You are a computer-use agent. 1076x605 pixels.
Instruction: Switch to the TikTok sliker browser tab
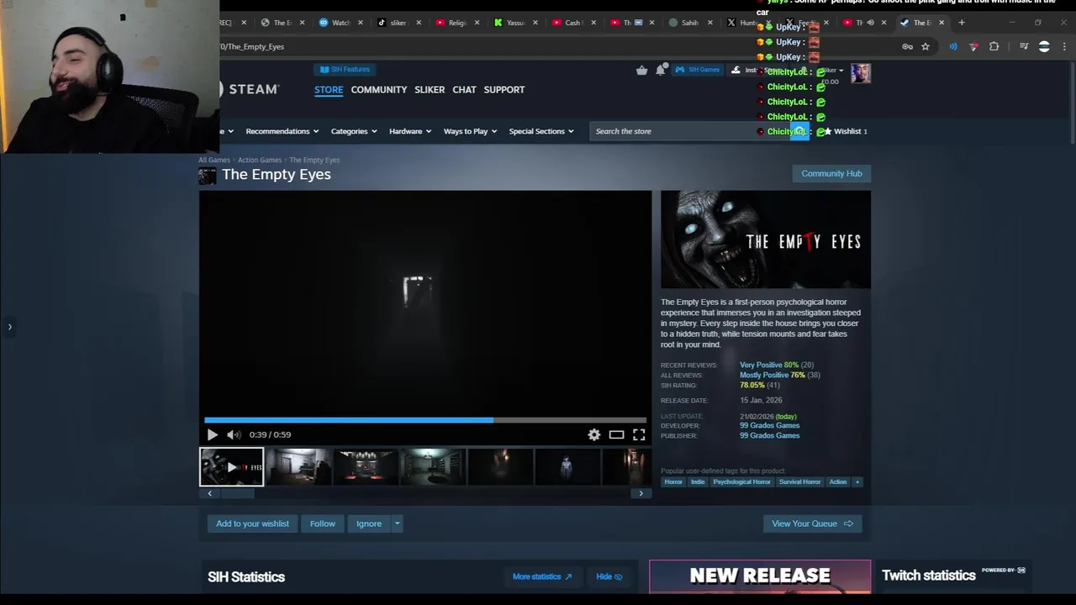point(393,23)
